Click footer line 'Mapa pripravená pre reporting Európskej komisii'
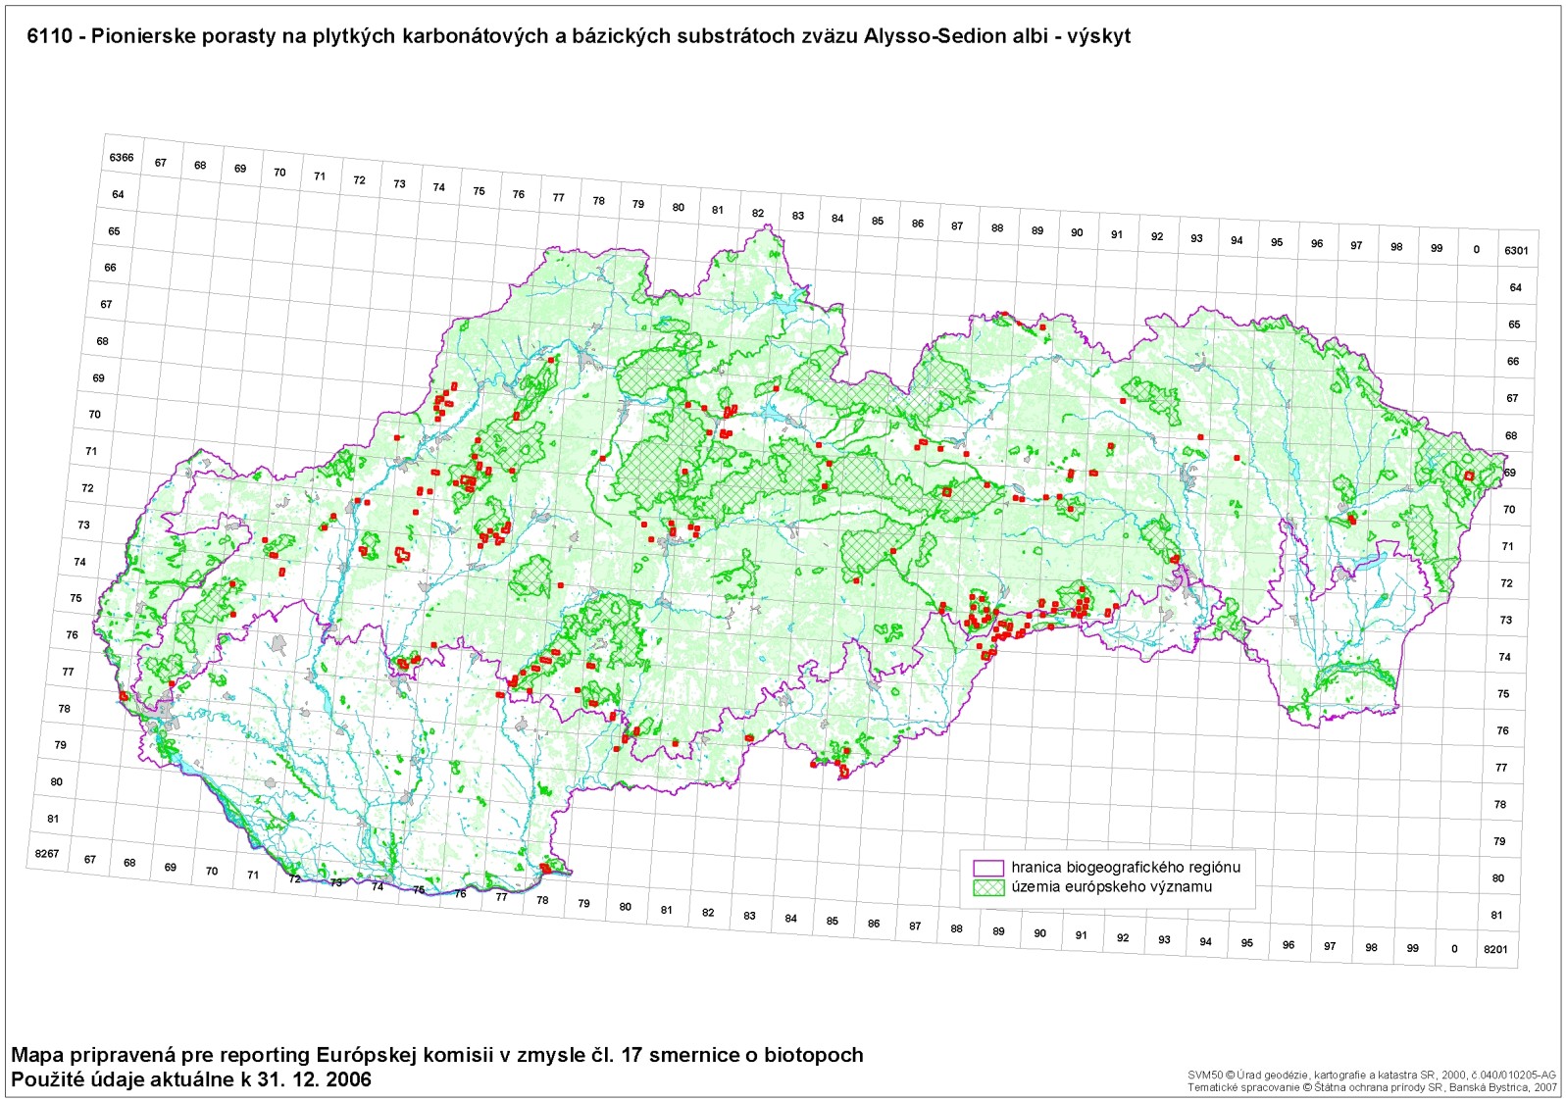The image size is (1566, 1102). point(437,1055)
